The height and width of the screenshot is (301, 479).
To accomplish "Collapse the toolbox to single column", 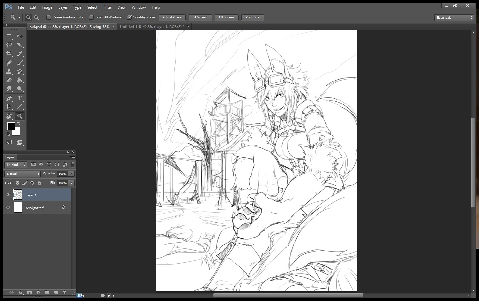I will (x=6, y=25).
